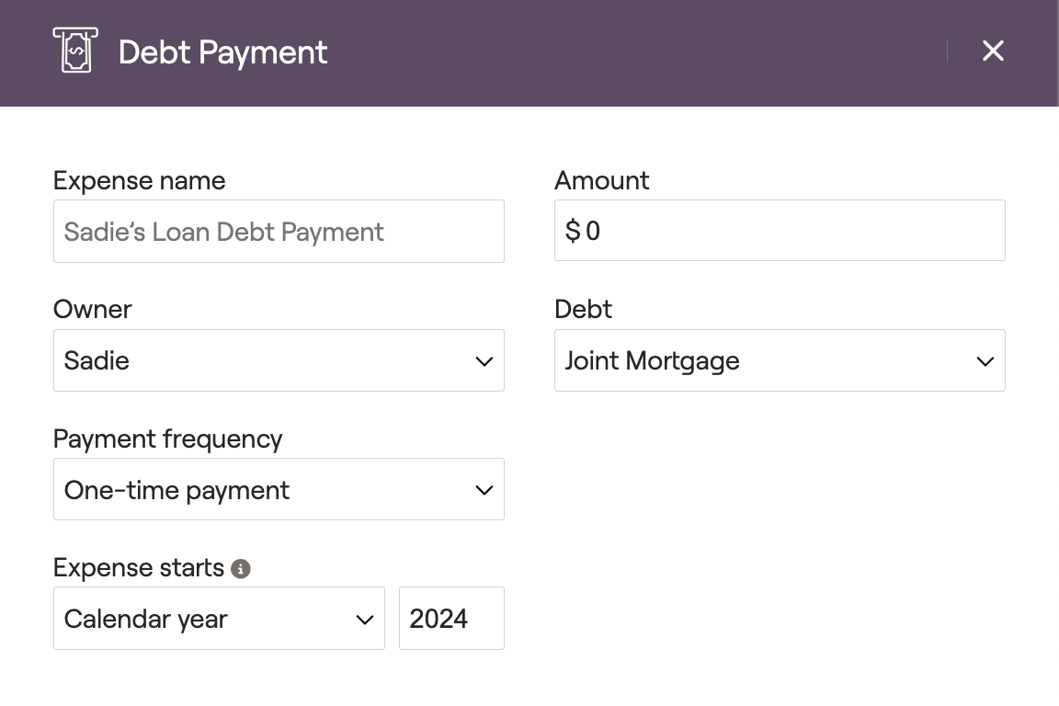Select the Calendar year start type dropdown
The image size is (1059, 706).
pos(207,619)
